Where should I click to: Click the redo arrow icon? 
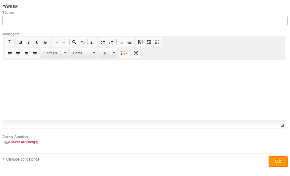64,42
